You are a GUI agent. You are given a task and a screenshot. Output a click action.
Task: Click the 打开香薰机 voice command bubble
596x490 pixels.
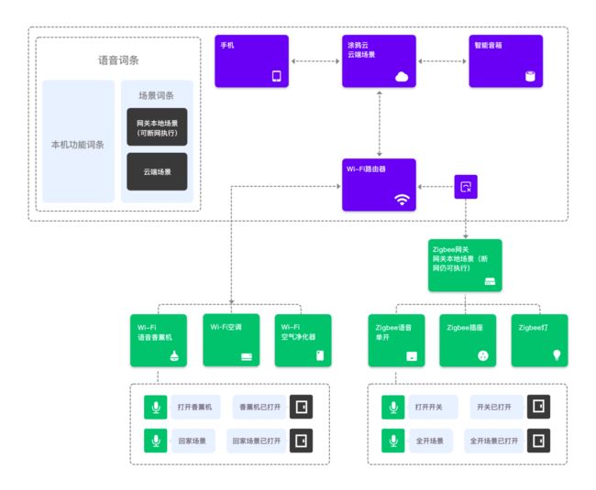[195, 407]
